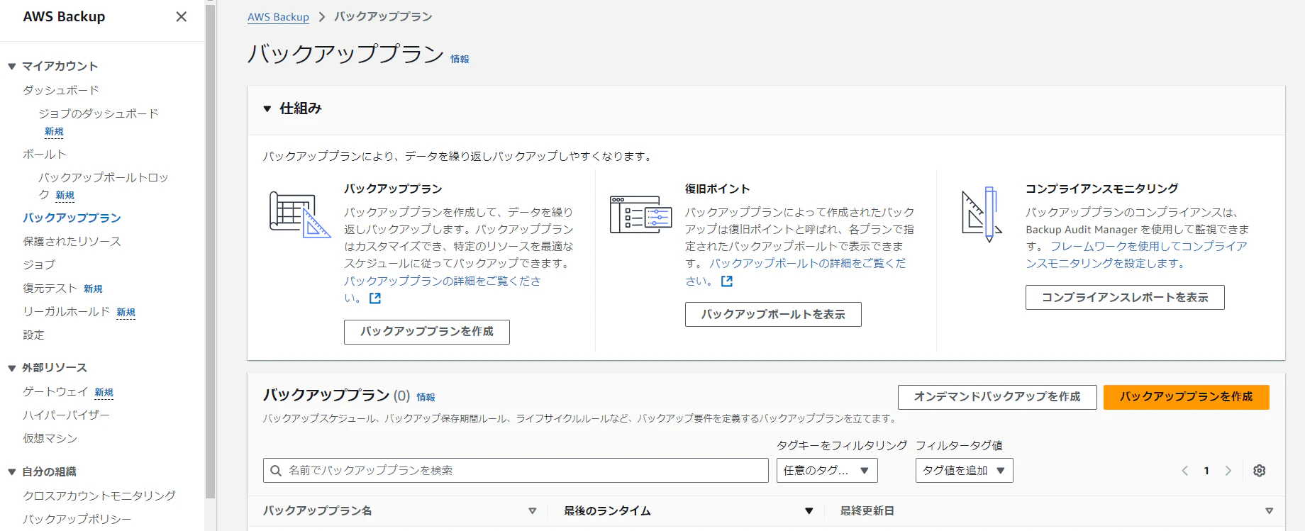
Task: Collapse the 外部リソース section
Action: 12,368
